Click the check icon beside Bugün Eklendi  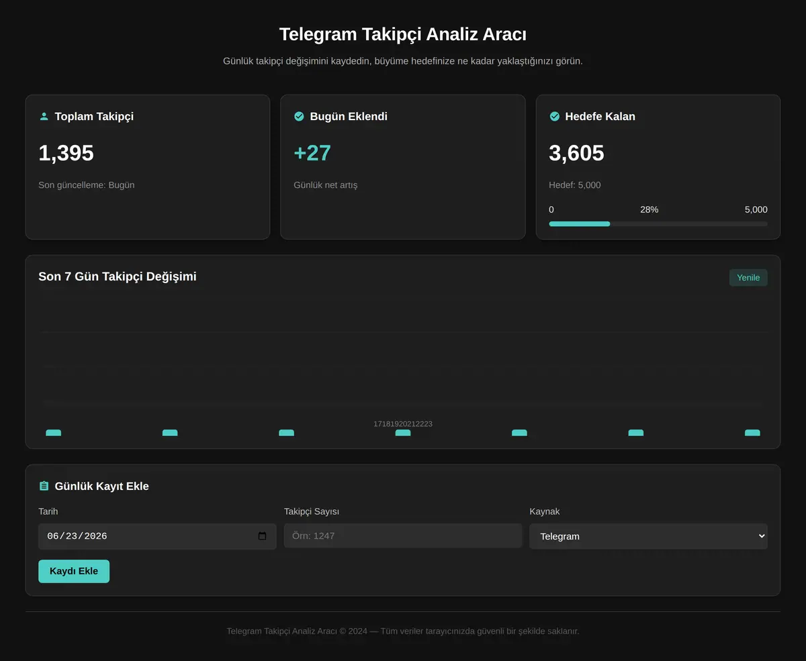300,116
